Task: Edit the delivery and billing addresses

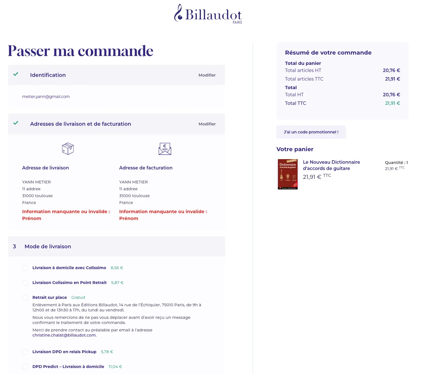Action: 207,124
